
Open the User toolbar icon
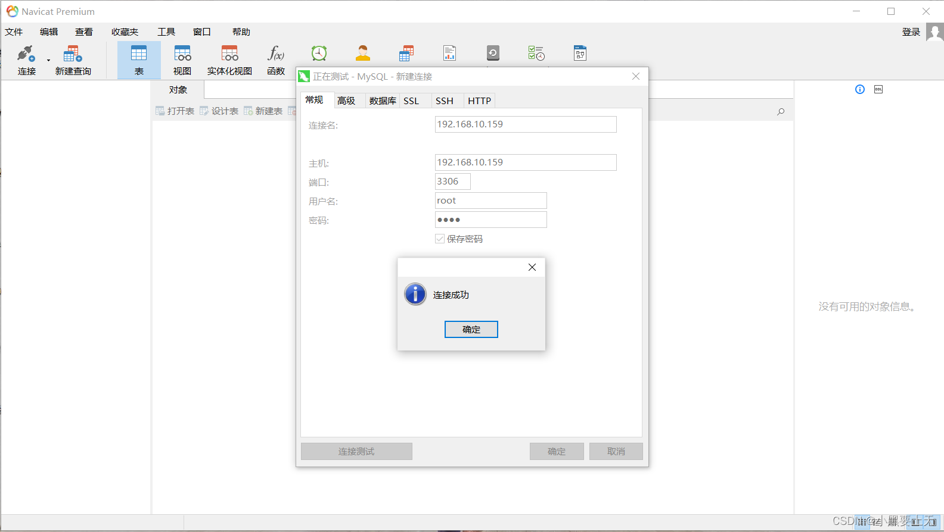pos(363,54)
